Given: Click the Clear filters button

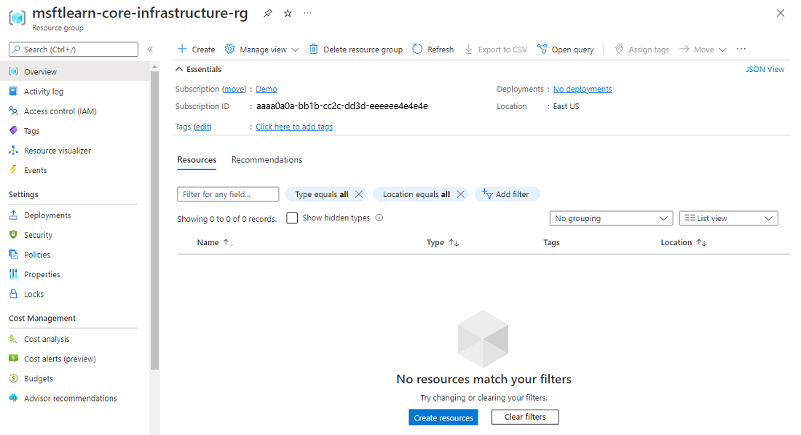Looking at the screenshot, I should point(525,417).
